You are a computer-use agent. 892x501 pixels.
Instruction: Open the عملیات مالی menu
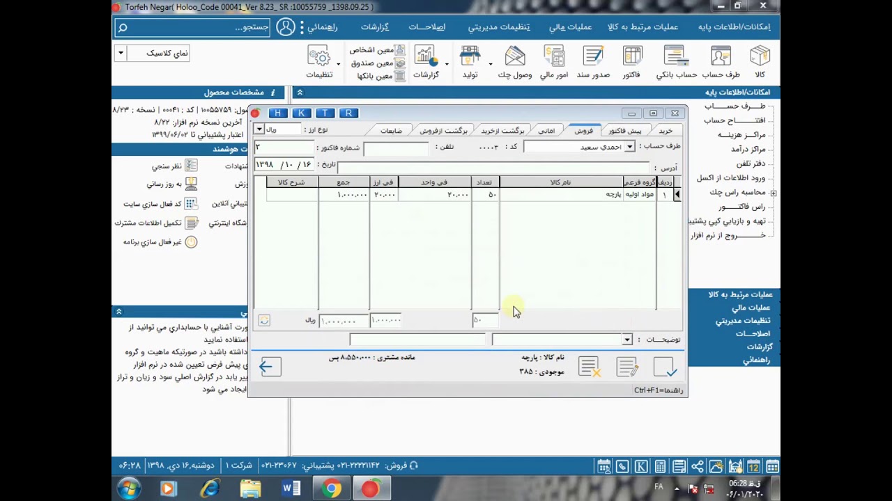click(570, 27)
